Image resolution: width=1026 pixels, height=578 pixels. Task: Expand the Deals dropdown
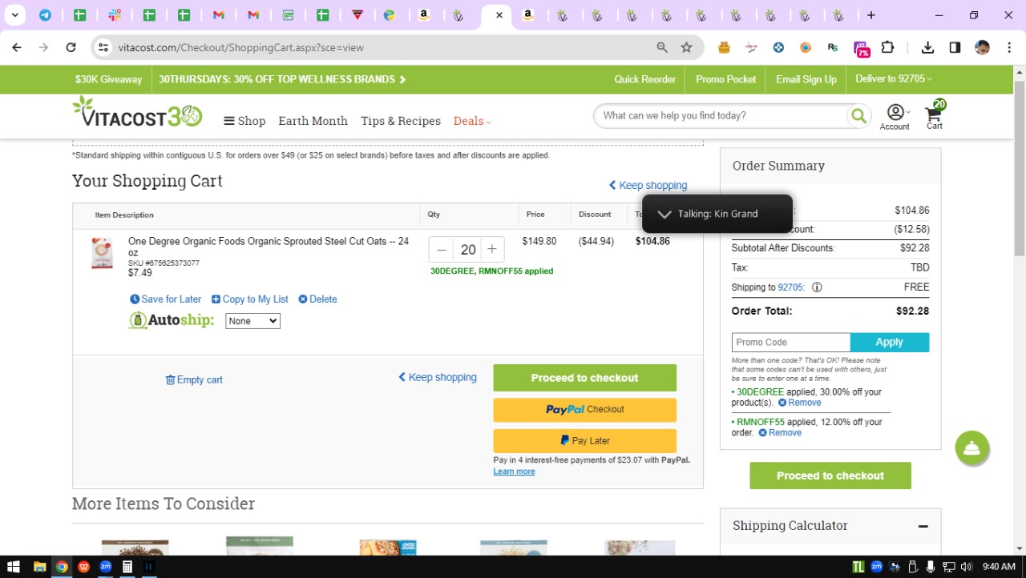coord(472,121)
